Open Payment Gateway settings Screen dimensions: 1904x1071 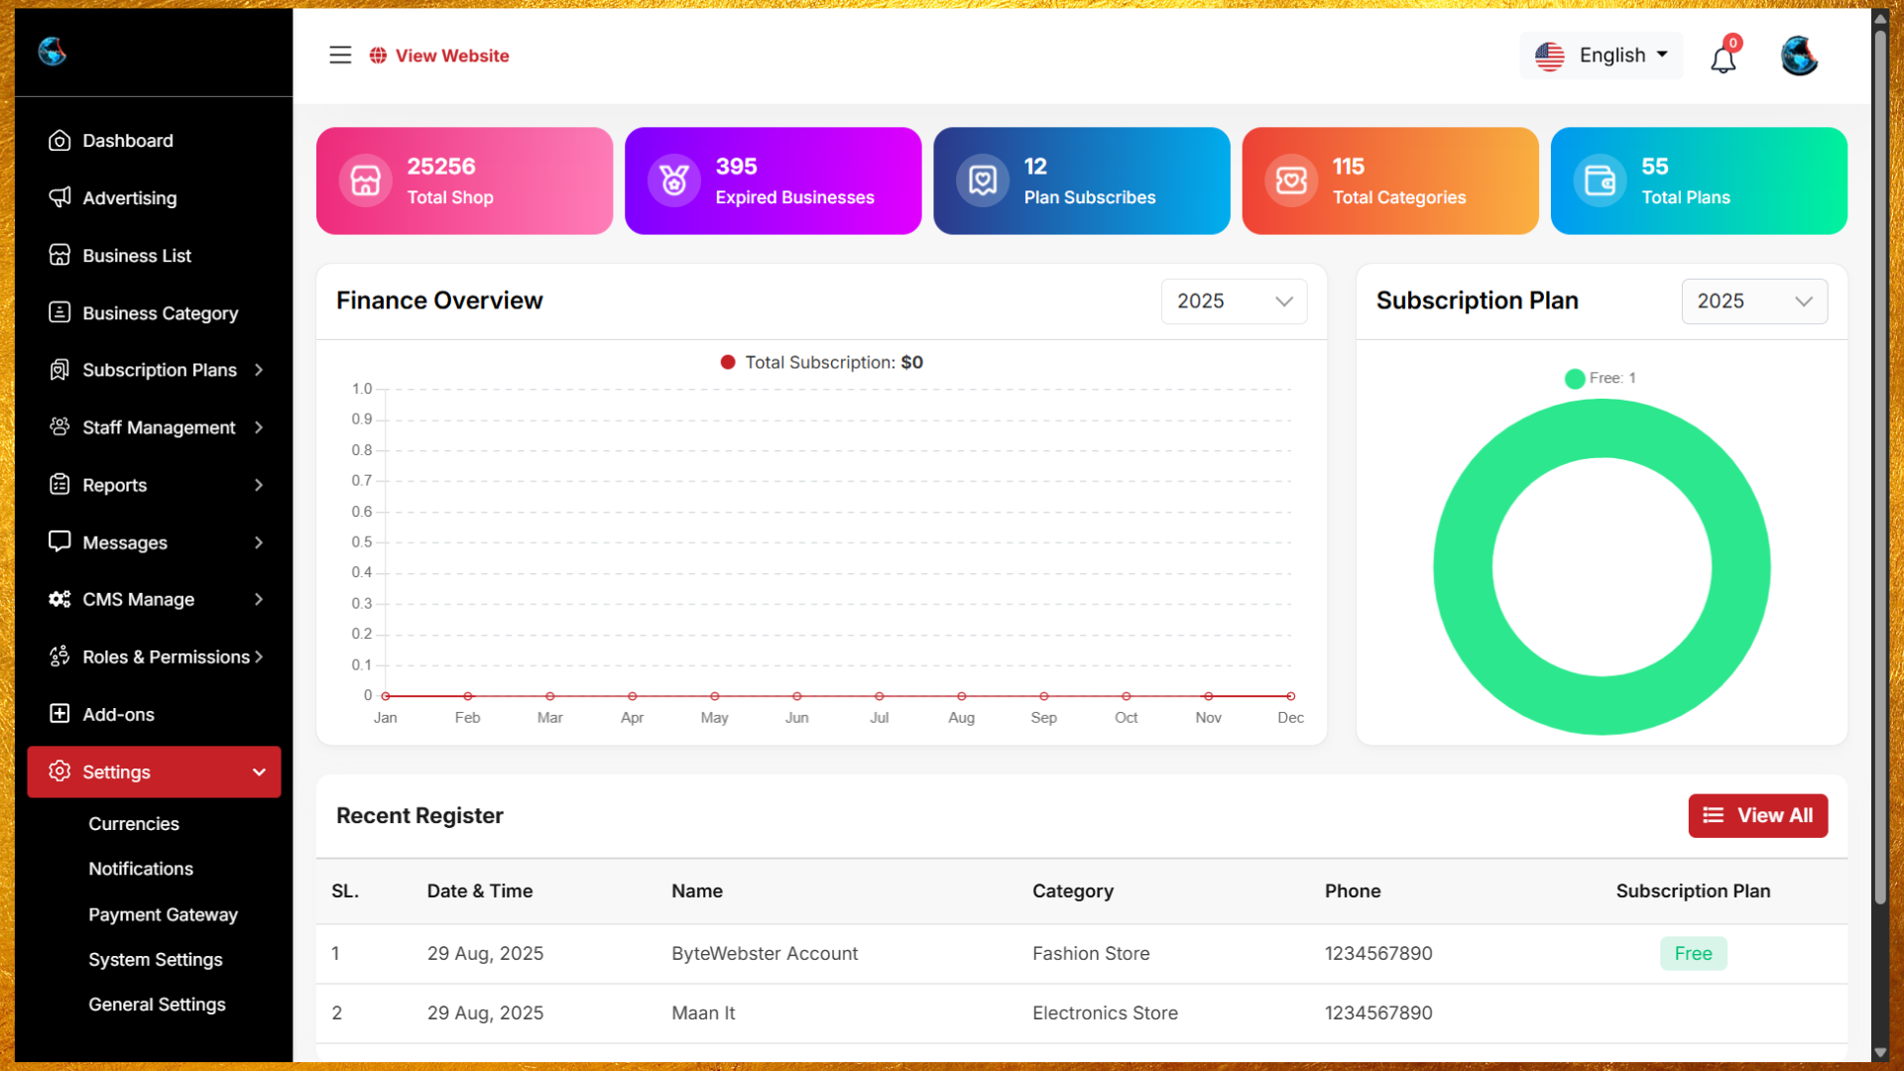point(163,914)
